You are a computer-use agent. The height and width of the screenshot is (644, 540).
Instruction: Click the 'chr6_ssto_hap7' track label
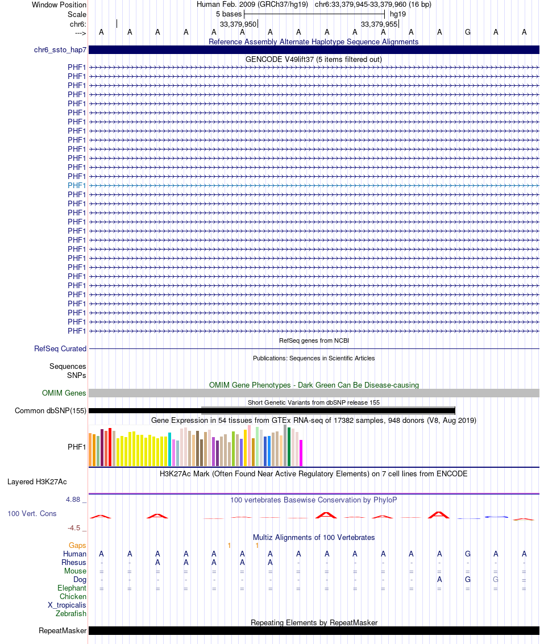[x=60, y=50]
